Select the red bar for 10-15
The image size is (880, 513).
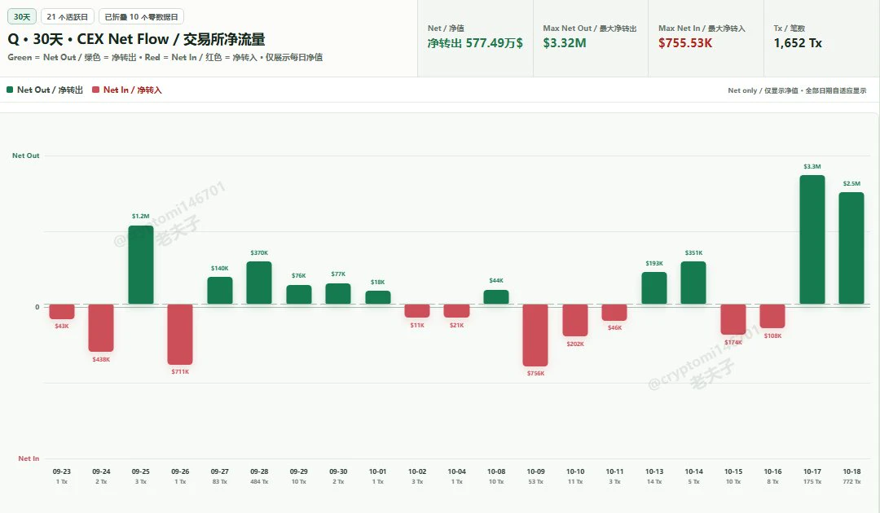click(733, 319)
